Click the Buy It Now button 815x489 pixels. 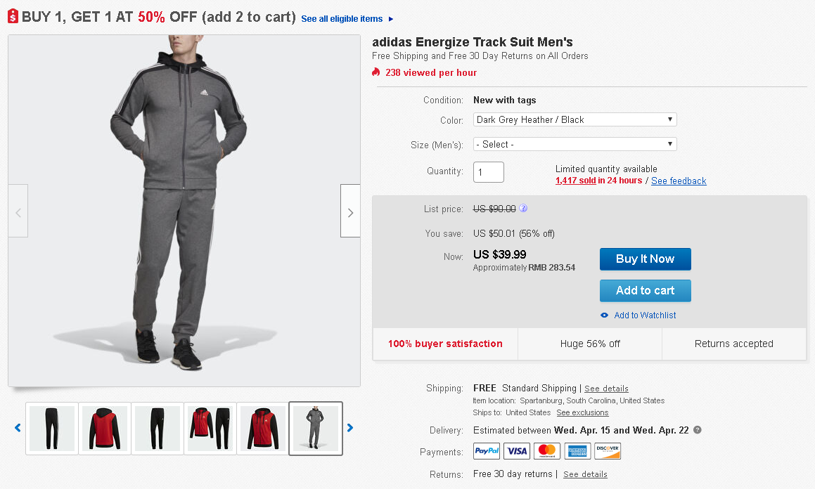click(x=645, y=259)
